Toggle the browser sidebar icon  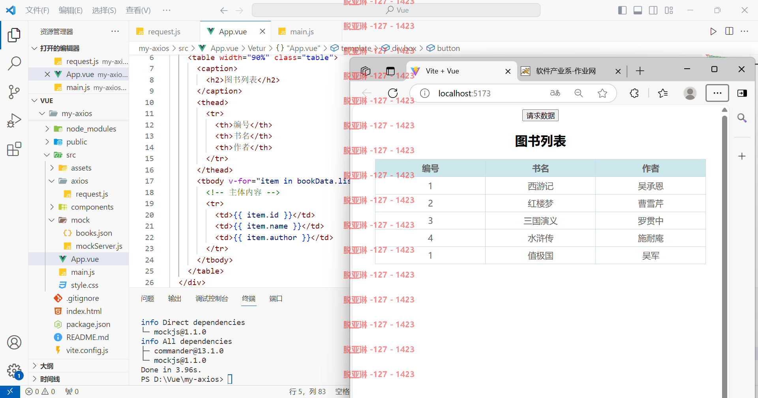tap(742, 93)
